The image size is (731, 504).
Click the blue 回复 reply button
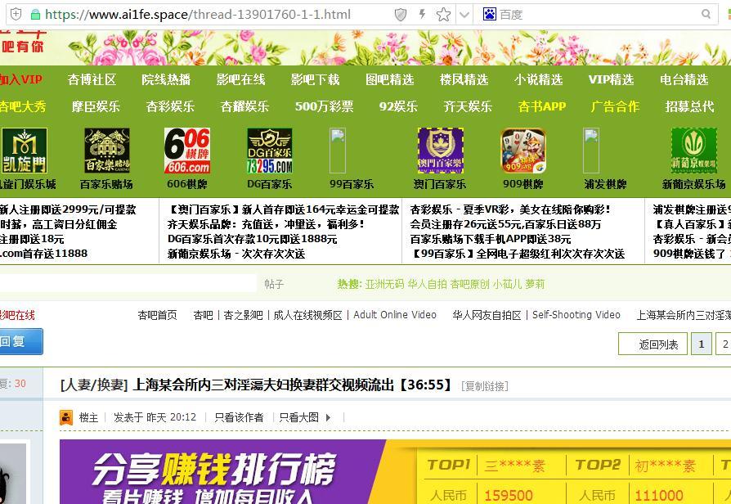point(20,342)
